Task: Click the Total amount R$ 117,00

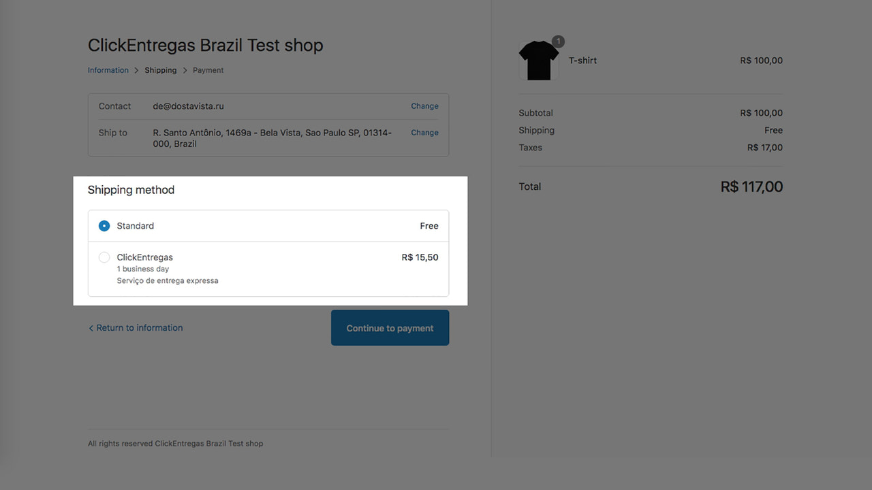Action: [751, 186]
